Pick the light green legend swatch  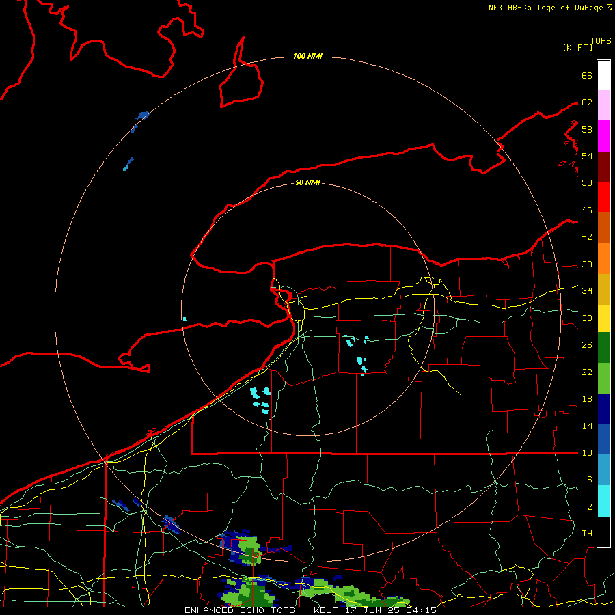603,379
